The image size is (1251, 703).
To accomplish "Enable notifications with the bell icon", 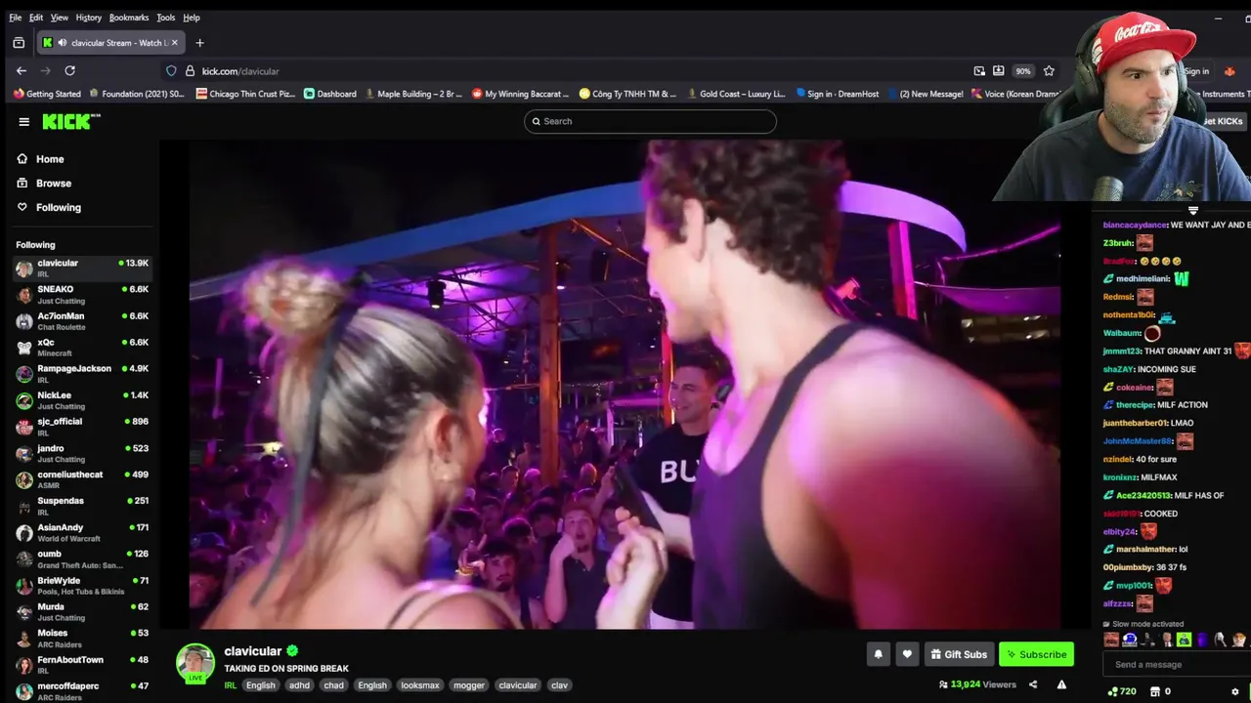I will [x=878, y=654].
